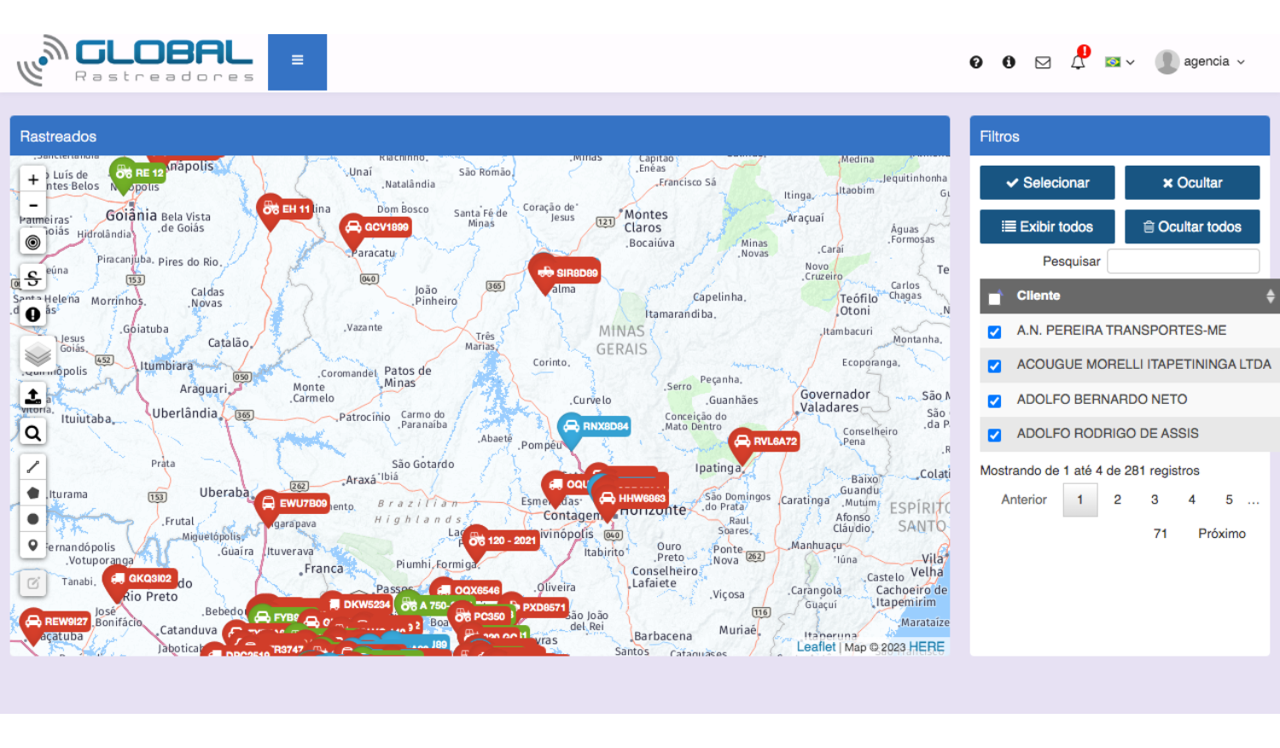Viewport: 1280px width, 748px height.
Task: Zoom out on the map
Action: tap(32, 205)
